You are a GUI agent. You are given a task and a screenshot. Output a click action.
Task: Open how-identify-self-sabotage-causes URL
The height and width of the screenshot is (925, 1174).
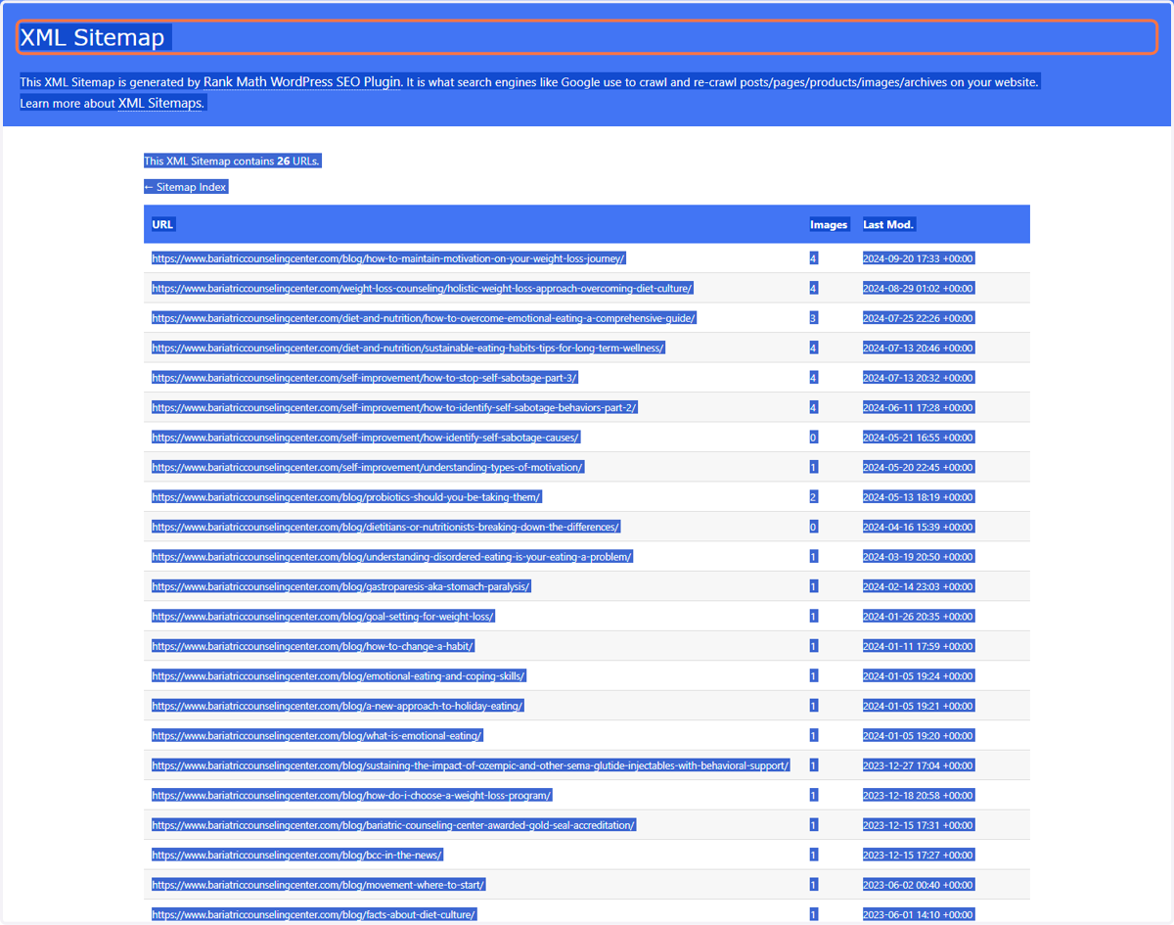point(366,438)
